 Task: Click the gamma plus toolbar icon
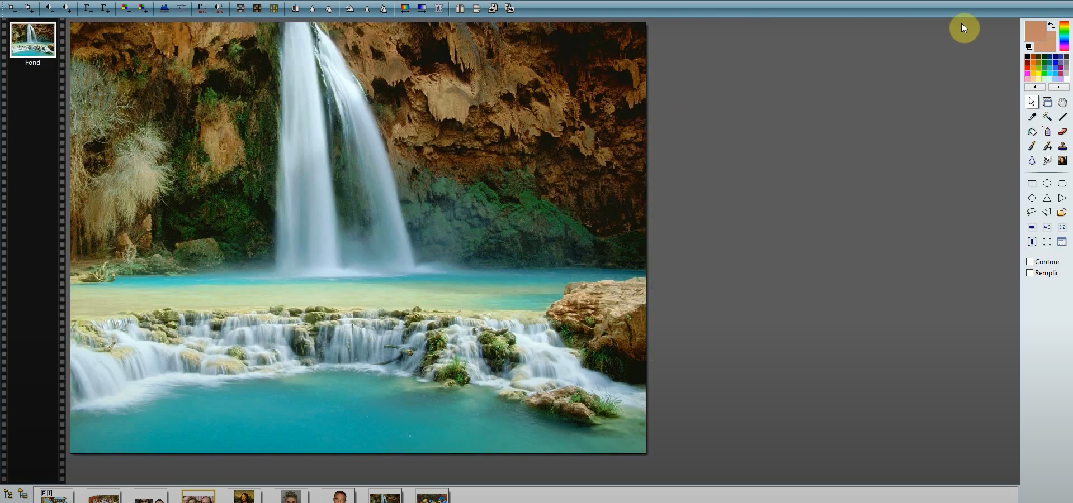point(105,8)
